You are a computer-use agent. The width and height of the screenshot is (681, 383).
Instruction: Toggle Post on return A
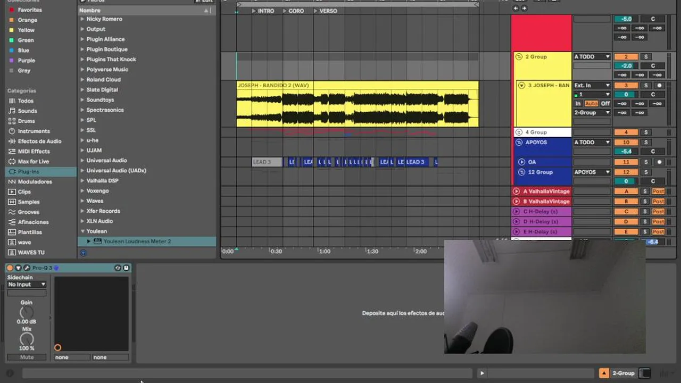click(x=658, y=191)
